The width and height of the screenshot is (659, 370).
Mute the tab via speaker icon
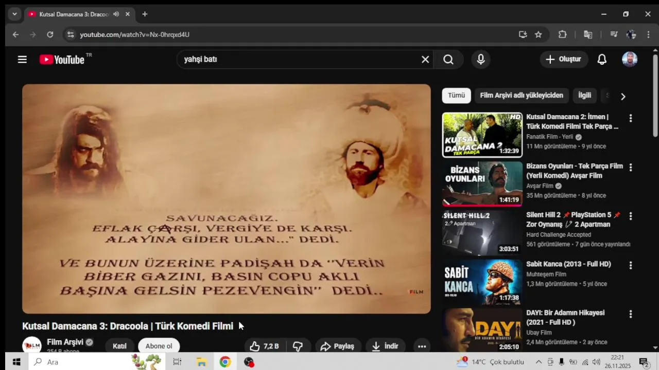point(116,14)
